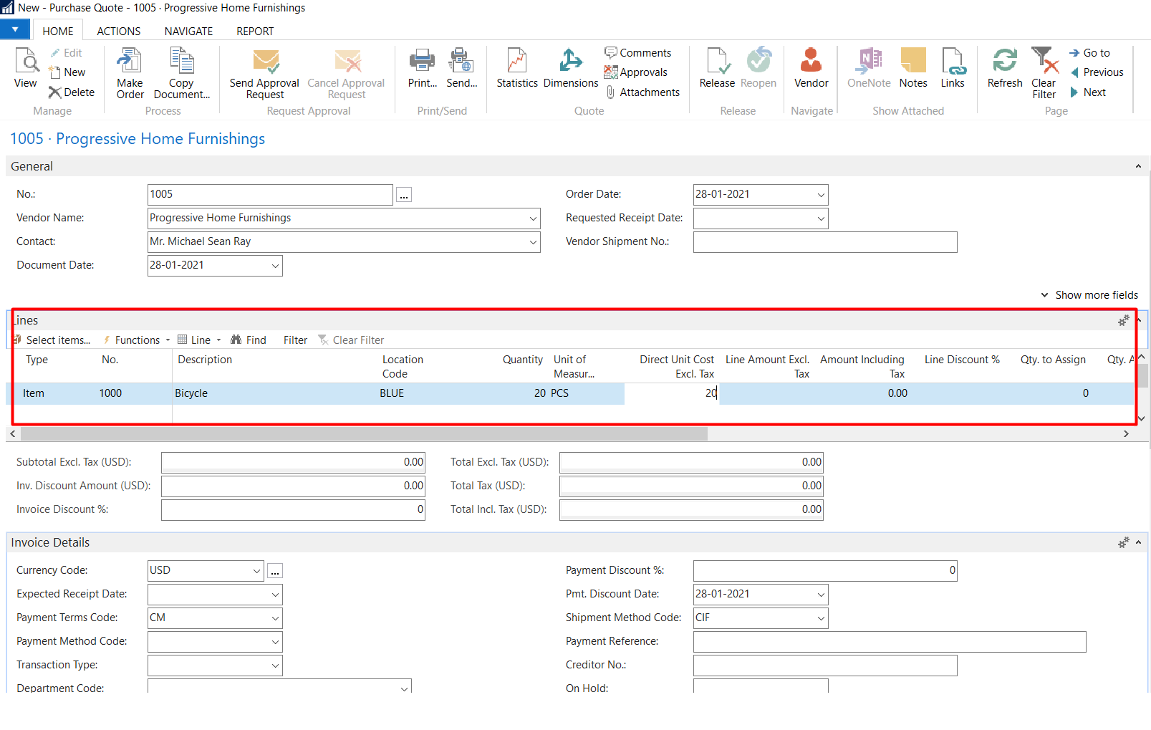Click Delete in the Manage group

click(x=72, y=92)
